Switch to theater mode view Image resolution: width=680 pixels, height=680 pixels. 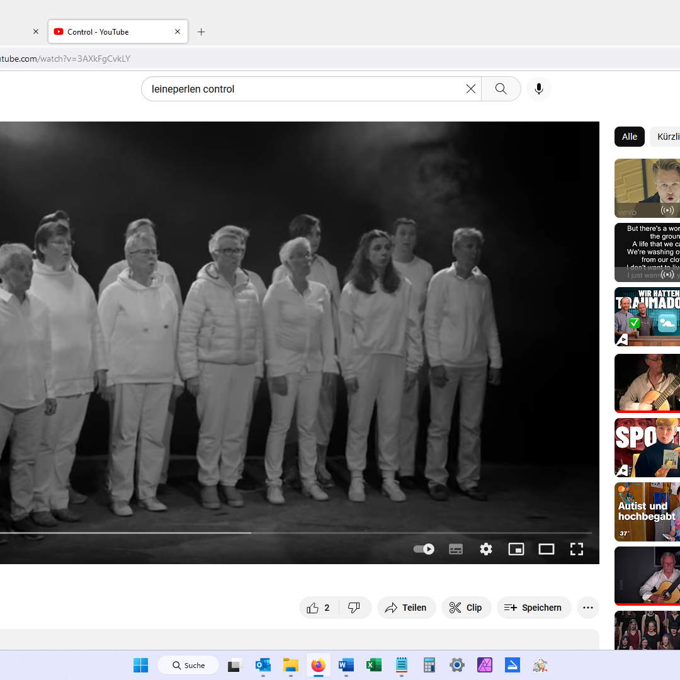pyautogui.click(x=546, y=549)
